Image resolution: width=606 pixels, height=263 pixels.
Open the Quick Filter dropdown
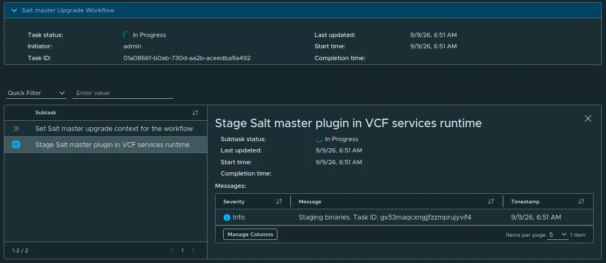[x=37, y=93]
